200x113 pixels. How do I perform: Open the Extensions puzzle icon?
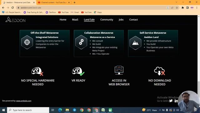pos(182,8)
